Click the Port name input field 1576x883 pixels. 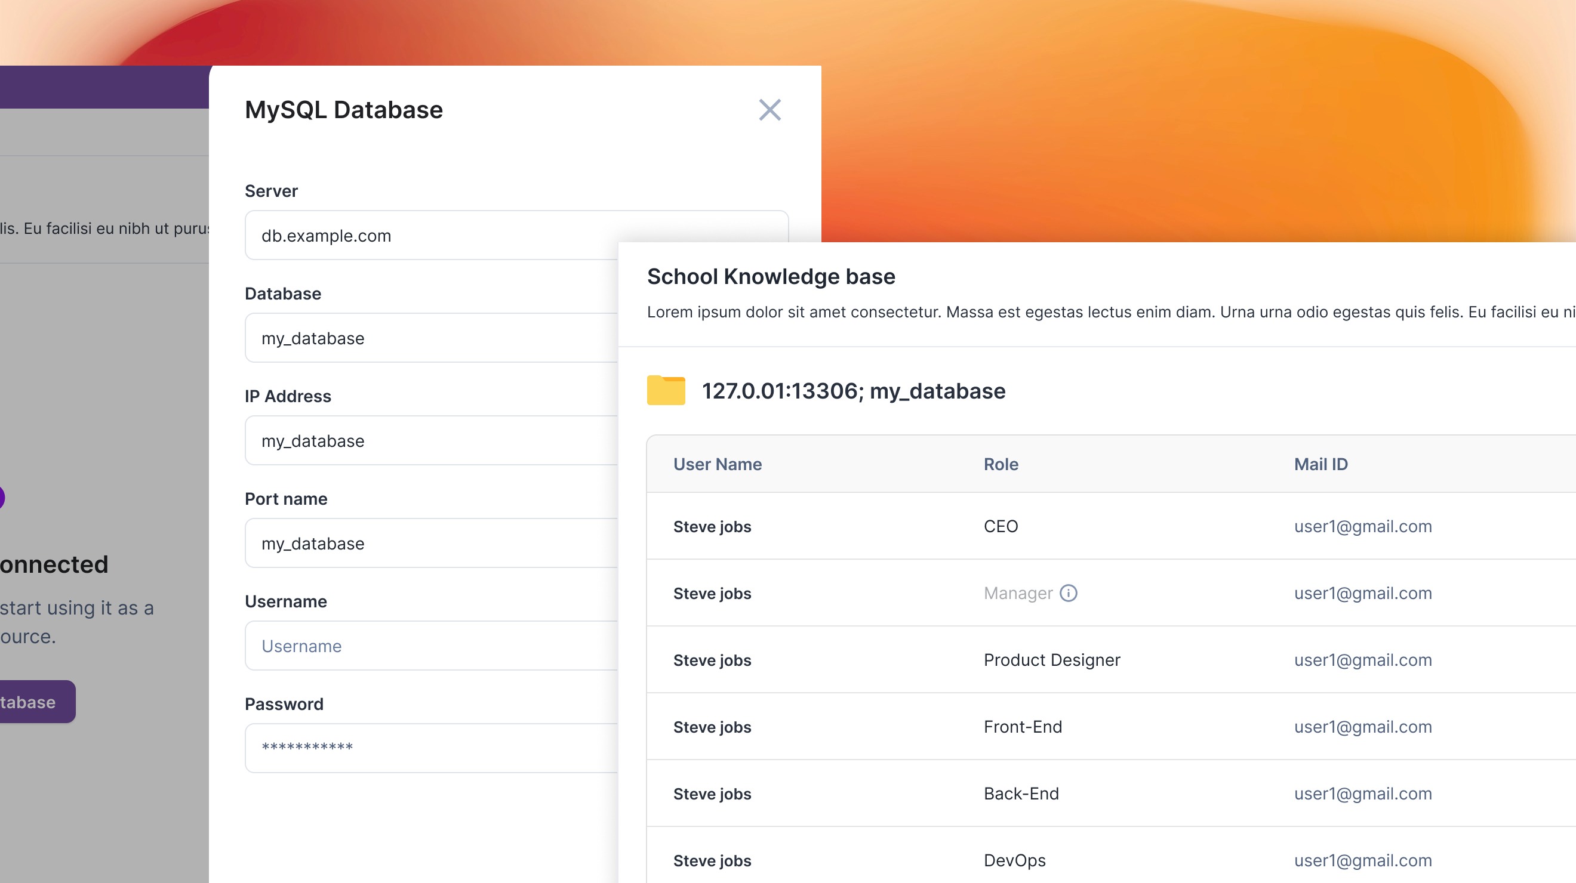(x=432, y=544)
